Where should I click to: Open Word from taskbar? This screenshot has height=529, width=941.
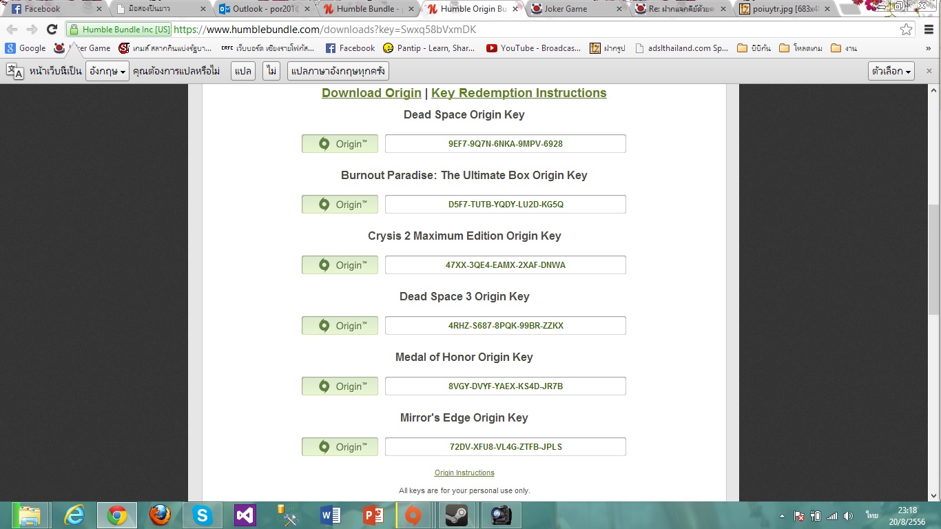click(x=331, y=515)
